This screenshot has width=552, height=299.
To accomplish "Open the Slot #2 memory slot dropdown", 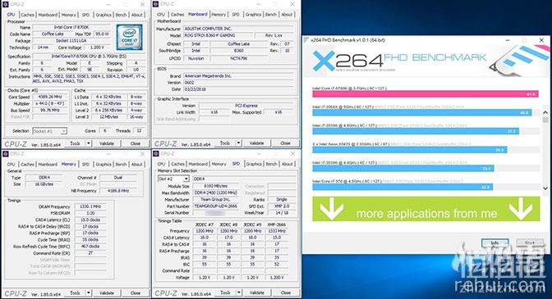I will (173, 179).
